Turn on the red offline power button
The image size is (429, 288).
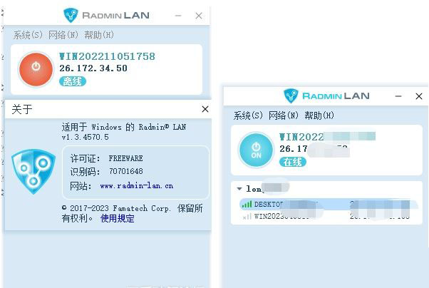(x=36, y=70)
